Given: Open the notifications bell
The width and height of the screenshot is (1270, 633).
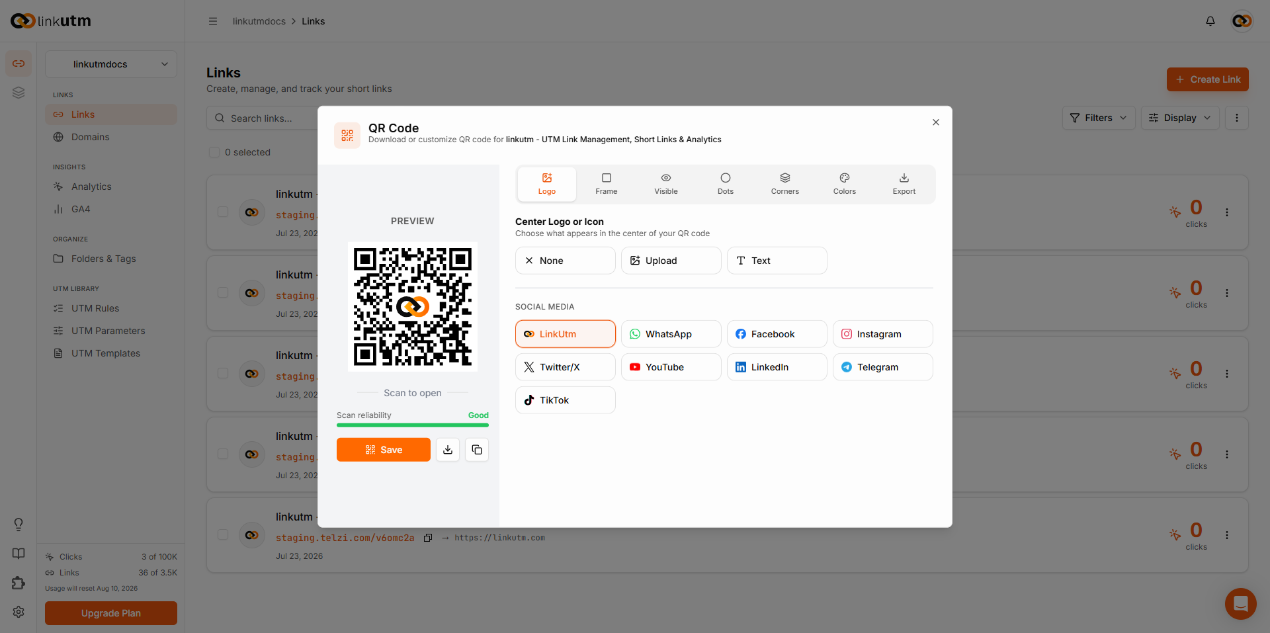Looking at the screenshot, I should pos(1210,21).
